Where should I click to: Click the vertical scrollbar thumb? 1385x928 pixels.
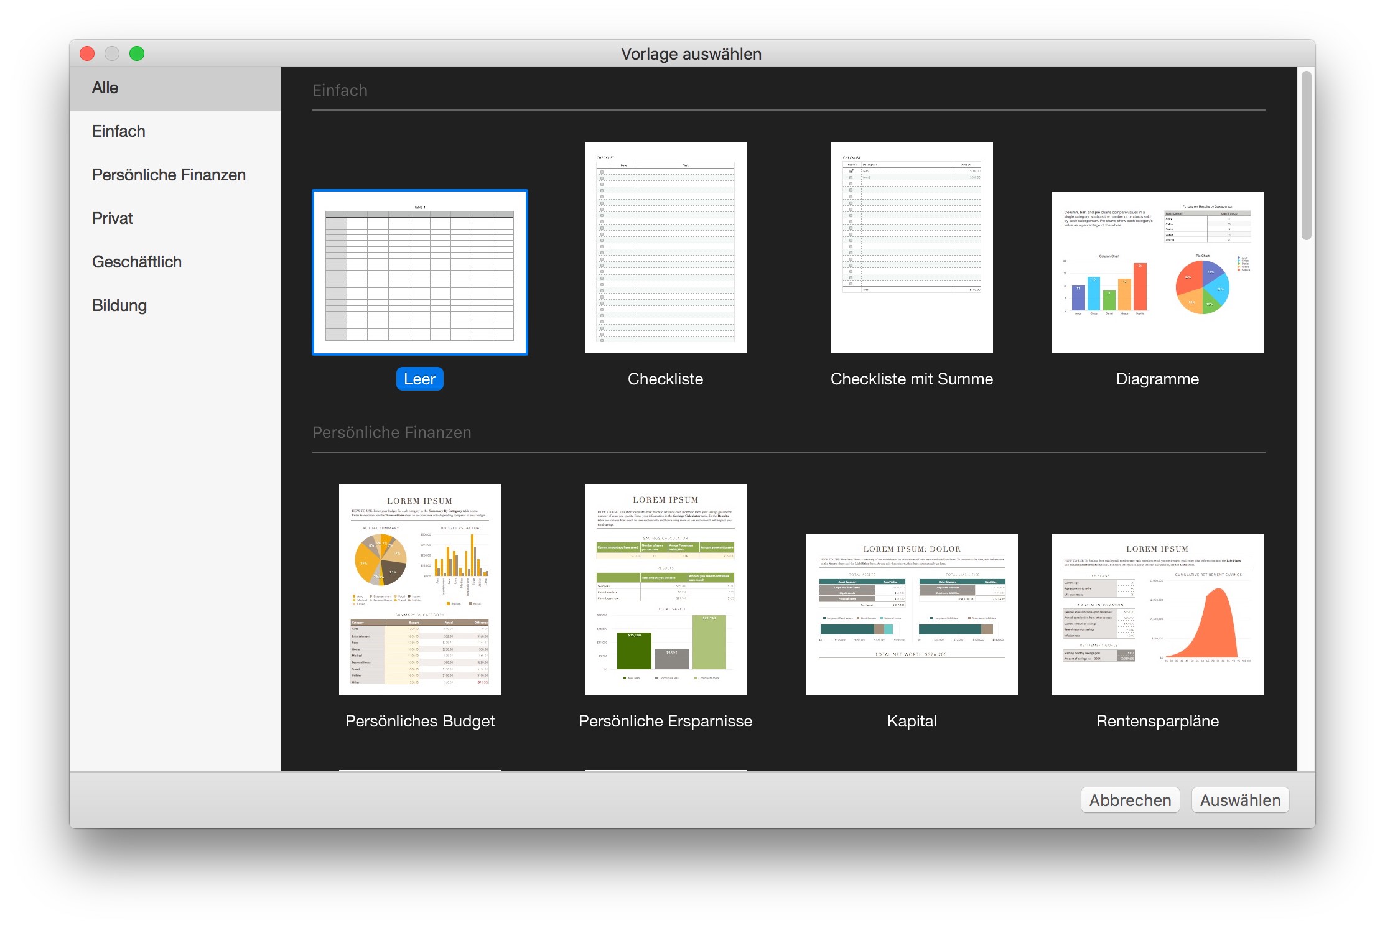pos(1306,155)
